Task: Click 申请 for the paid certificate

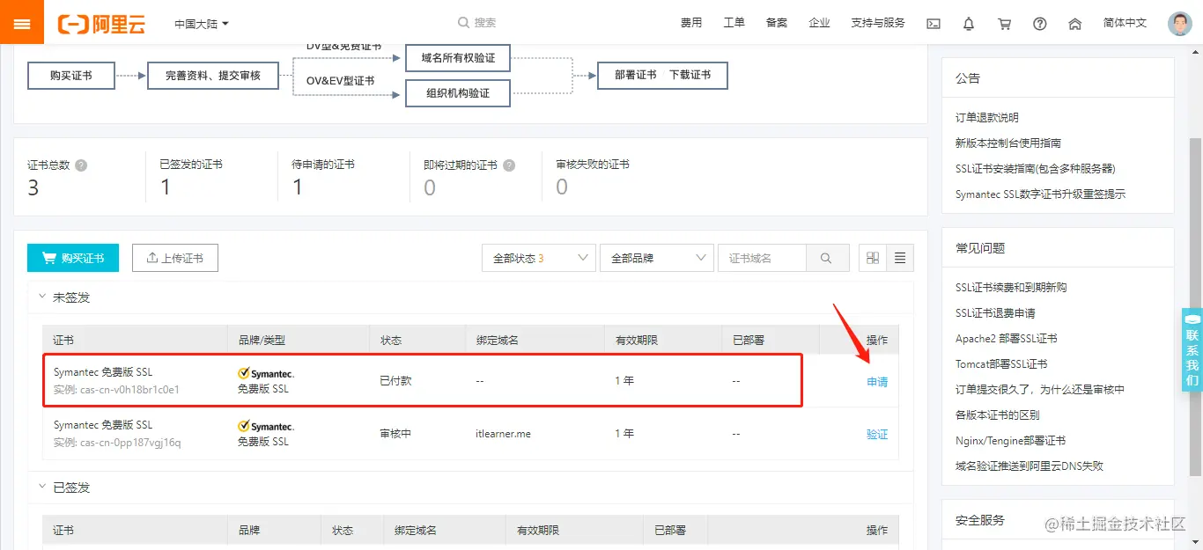Action: click(877, 382)
